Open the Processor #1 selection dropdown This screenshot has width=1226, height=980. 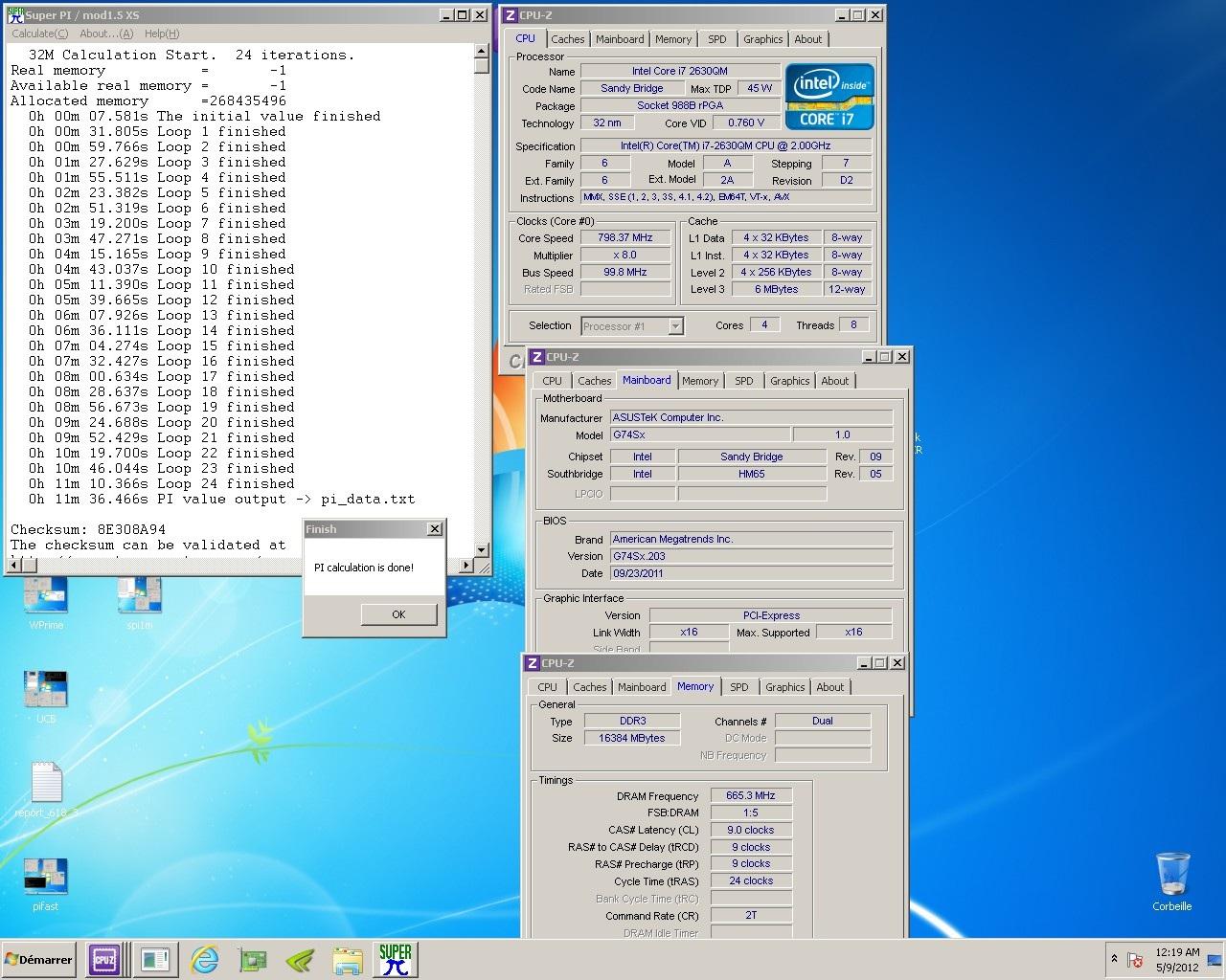click(632, 326)
